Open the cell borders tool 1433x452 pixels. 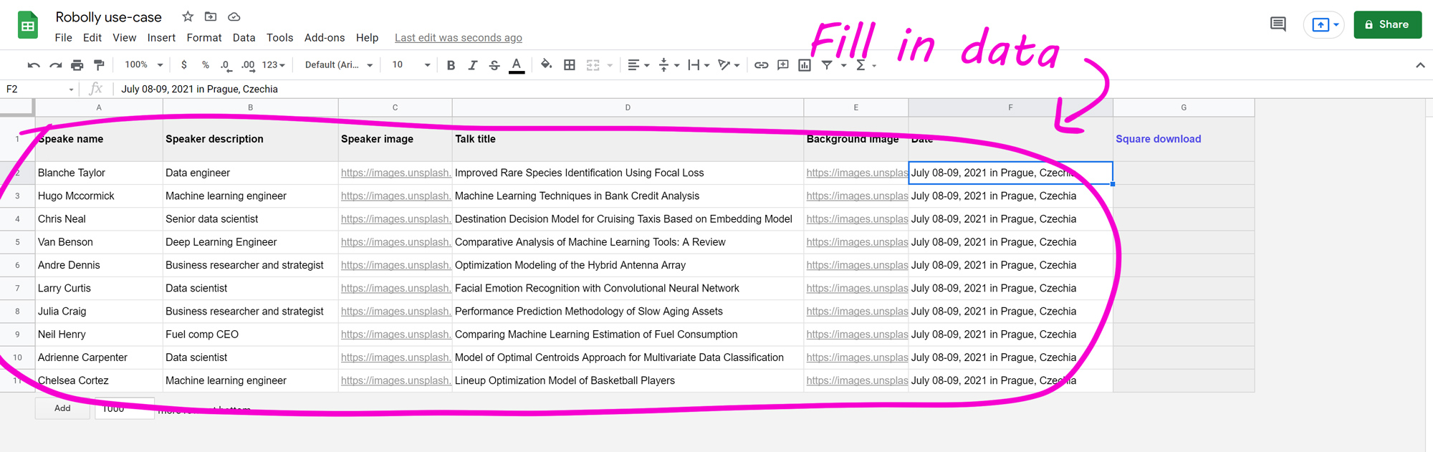click(570, 65)
